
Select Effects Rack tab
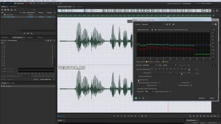click(x=18, y=38)
